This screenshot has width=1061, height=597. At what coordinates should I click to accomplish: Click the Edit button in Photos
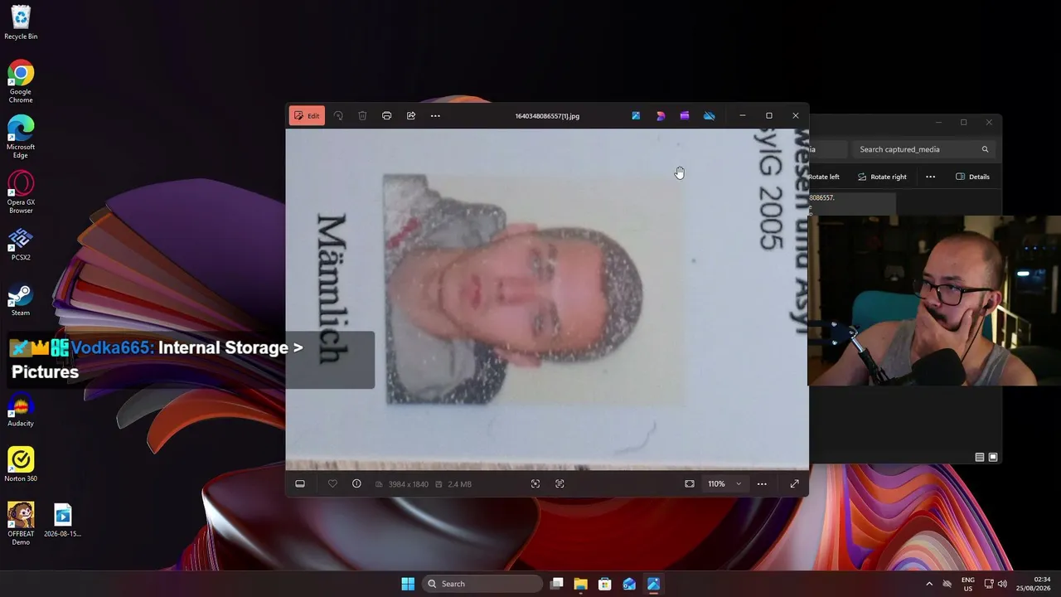(x=307, y=116)
